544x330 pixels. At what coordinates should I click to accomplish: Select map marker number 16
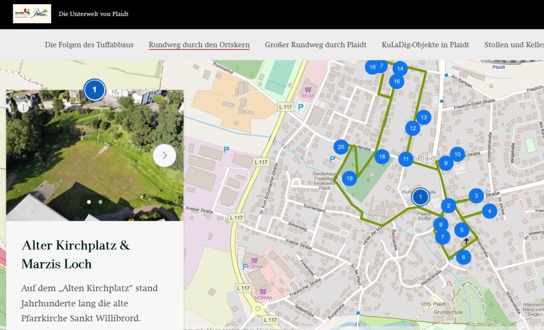pyautogui.click(x=396, y=81)
